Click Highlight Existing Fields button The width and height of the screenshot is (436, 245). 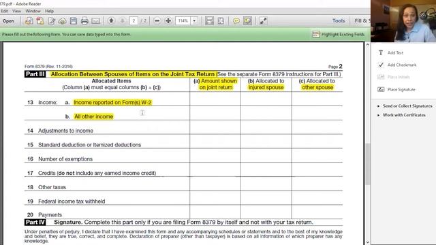pos(339,34)
